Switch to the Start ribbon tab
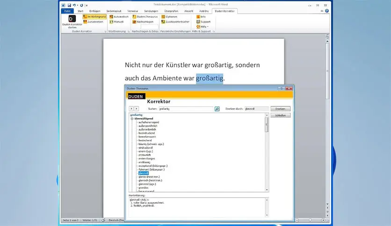 (80, 11)
